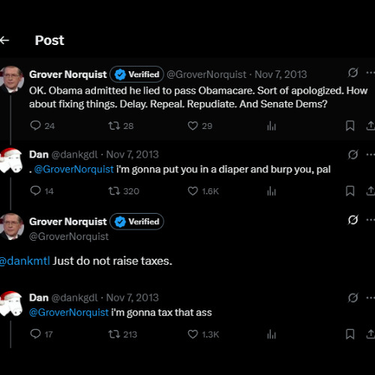
Task: Click the Verified badge on main post
Action: coord(136,221)
